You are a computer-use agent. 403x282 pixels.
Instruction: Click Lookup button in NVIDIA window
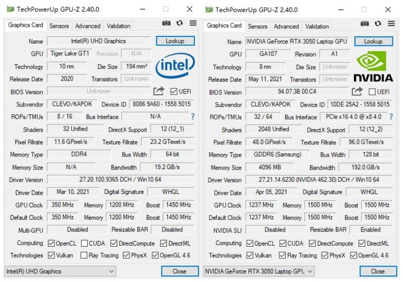click(x=373, y=42)
